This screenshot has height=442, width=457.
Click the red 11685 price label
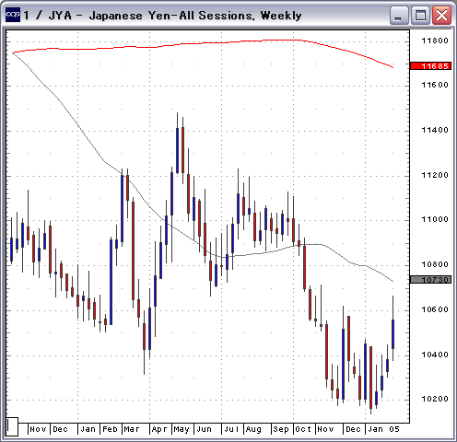430,66
